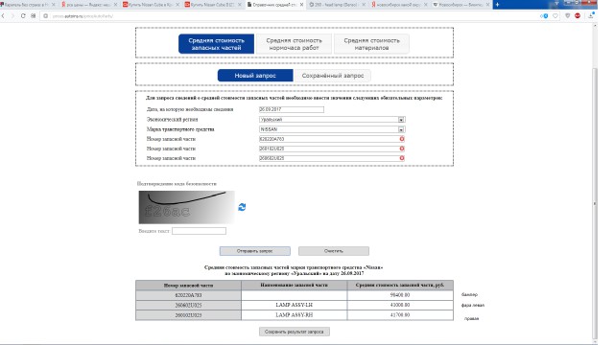Expand the economic region dropdown showing Уральский
The width and height of the screenshot is (614, 345).
point(332,119)
